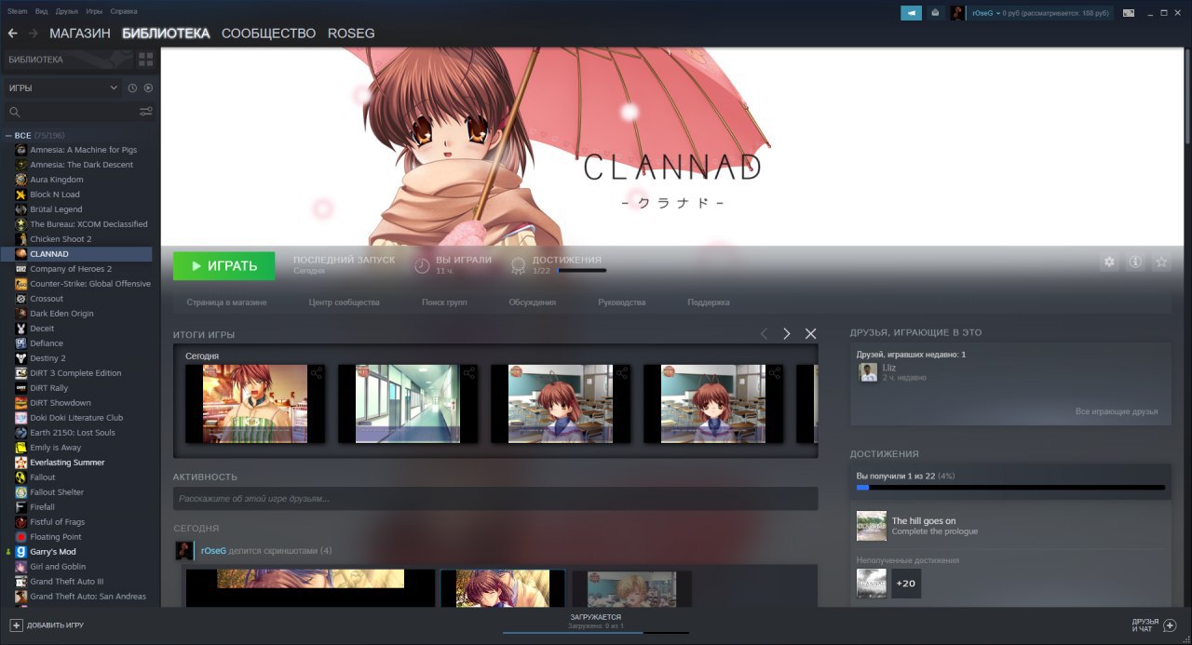Viewport: 1192px width, 645px height.
Task: Open the friend requests envelope icon
Action: (x=935, y=13)
